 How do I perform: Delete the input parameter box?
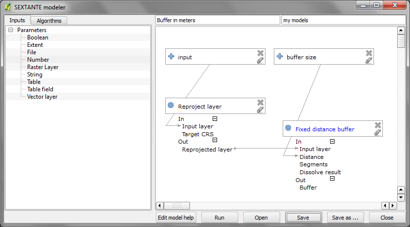pyautogui.click(x=261, y=53)
